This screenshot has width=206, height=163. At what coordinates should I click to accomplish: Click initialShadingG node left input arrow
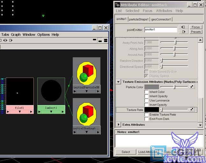[75, 132]
